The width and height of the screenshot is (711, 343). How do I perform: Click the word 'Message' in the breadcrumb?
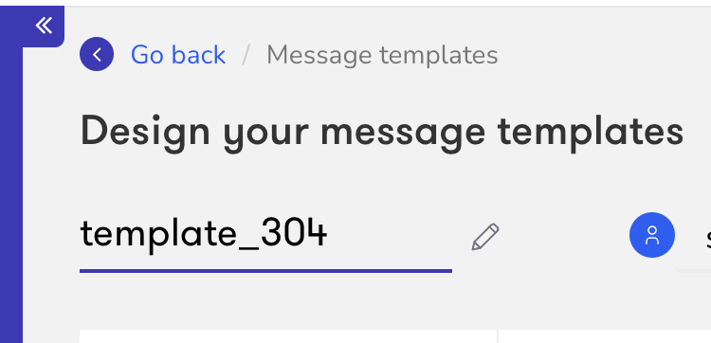tap(323, 56)
